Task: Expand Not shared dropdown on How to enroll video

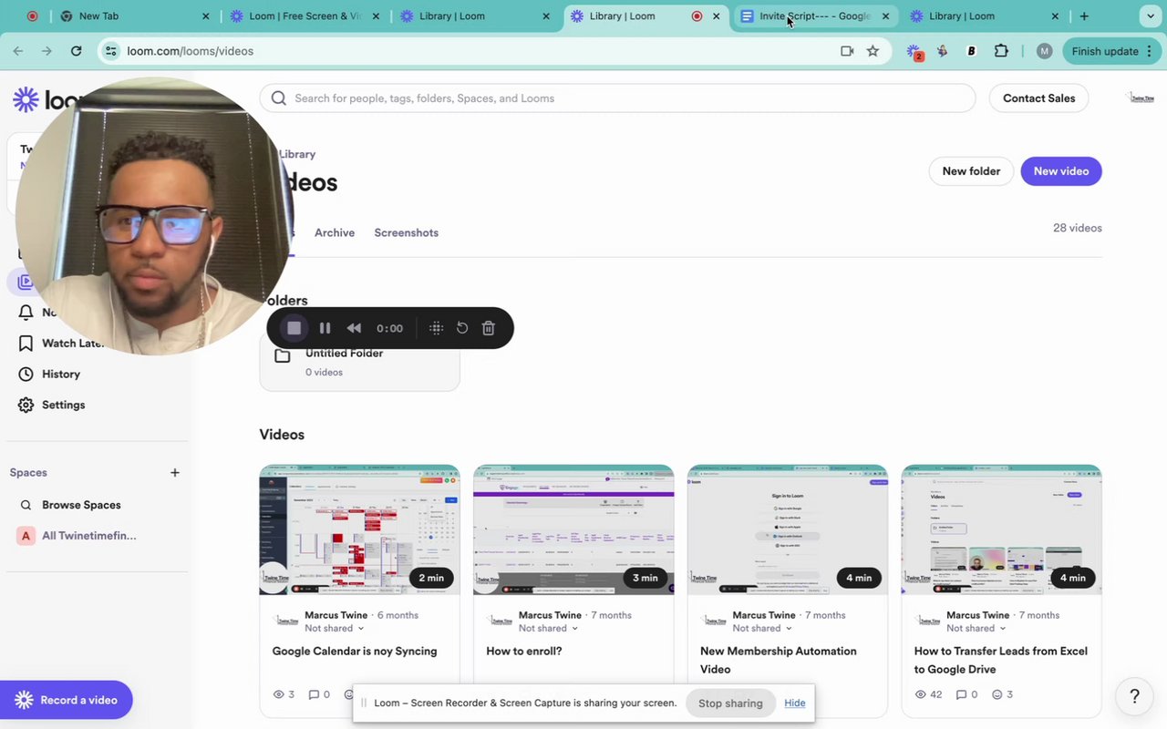Action: [x=549, y=628]
